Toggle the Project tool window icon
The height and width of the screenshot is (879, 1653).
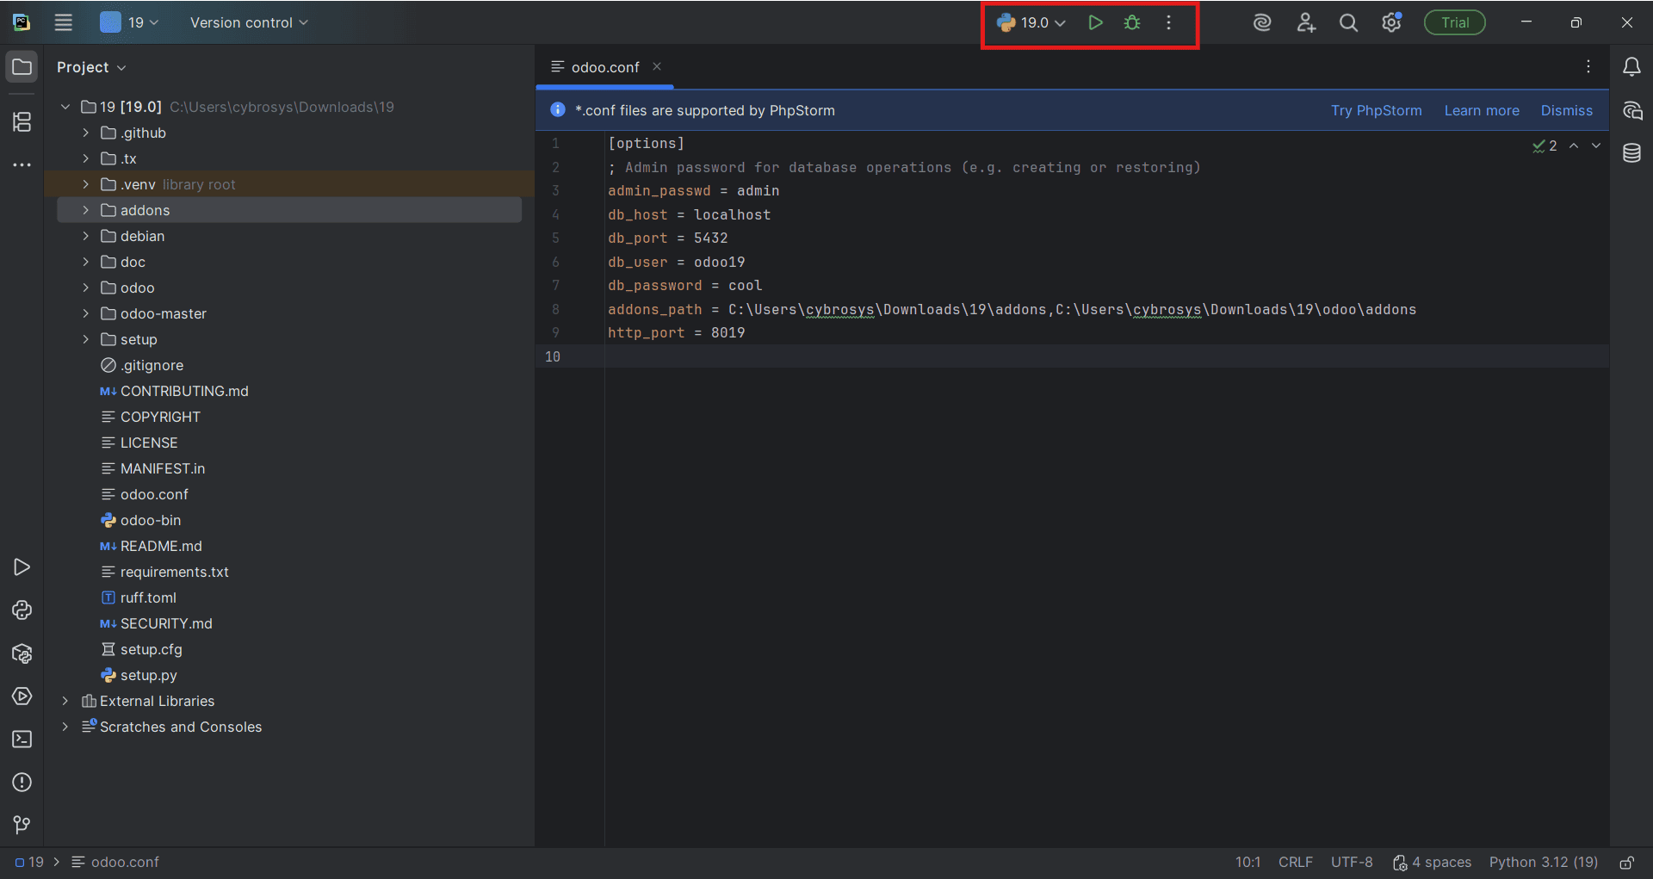tap(22, 67)
